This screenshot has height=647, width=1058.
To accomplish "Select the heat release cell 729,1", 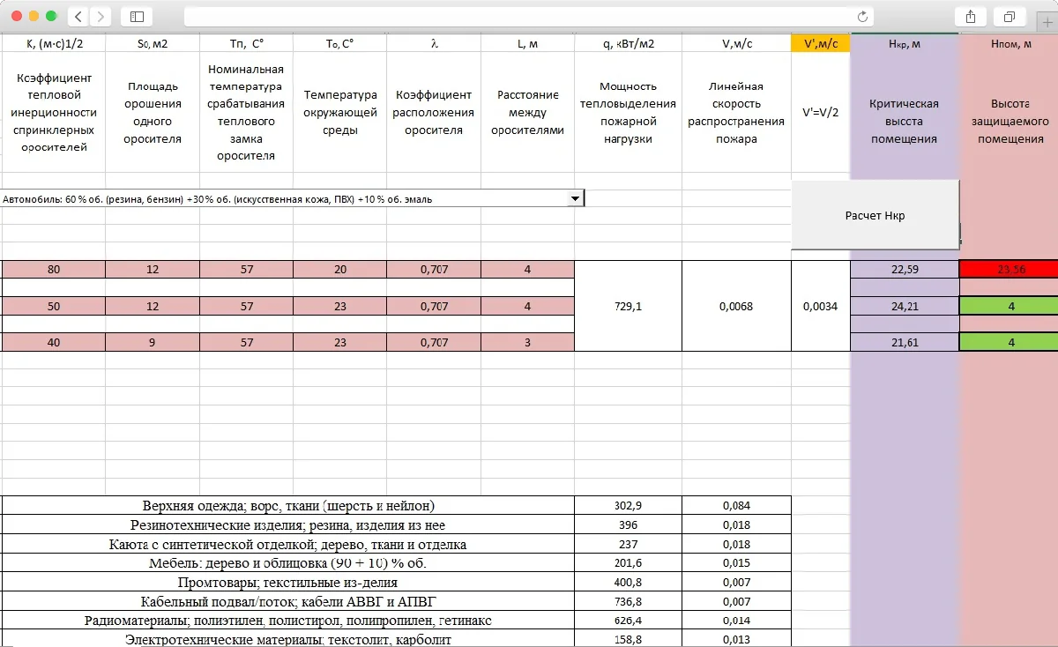I will click(x=628, y=306).
